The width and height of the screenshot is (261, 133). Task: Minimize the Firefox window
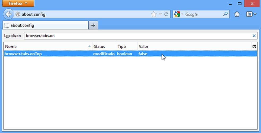(x=230, y=4)
